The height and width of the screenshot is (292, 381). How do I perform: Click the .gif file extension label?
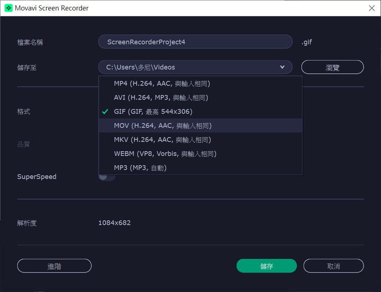[x=306, y=42]
